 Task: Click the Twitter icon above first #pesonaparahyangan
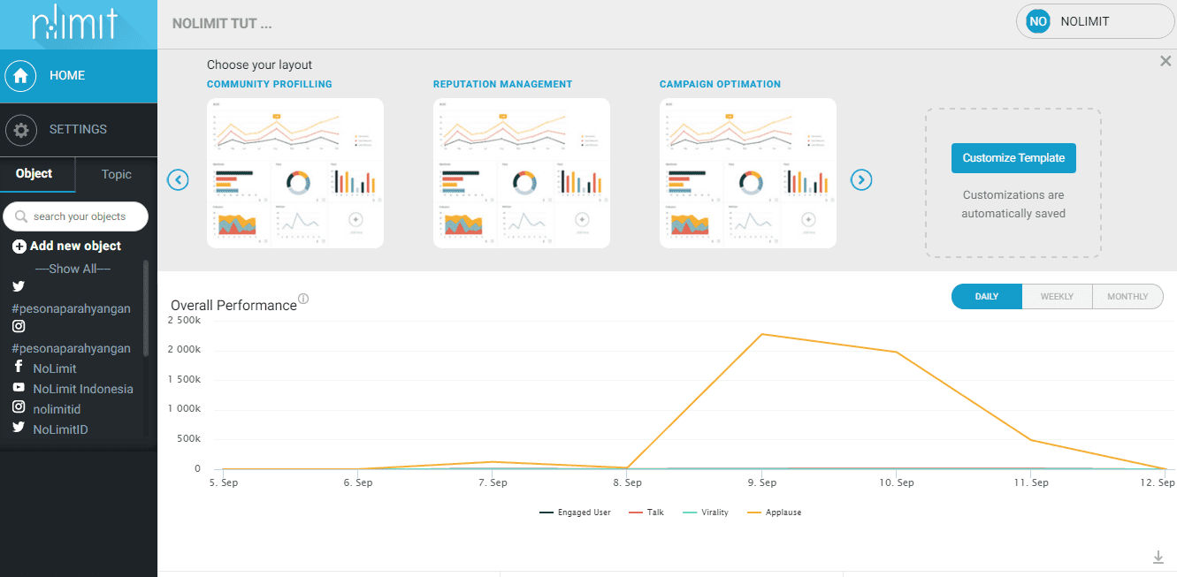click(x=19, y=286)
